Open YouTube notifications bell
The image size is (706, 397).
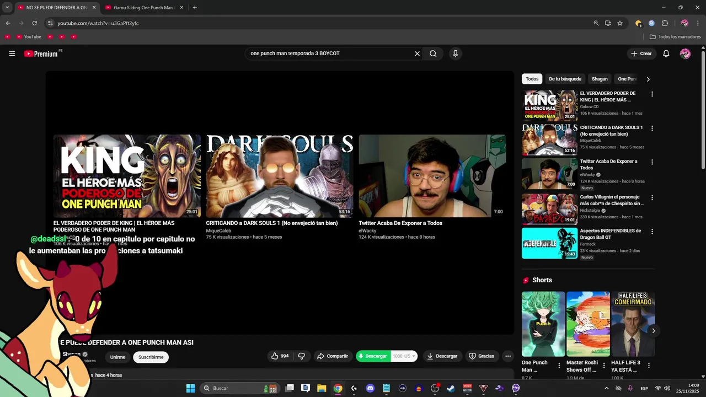(x=666, y=53)
